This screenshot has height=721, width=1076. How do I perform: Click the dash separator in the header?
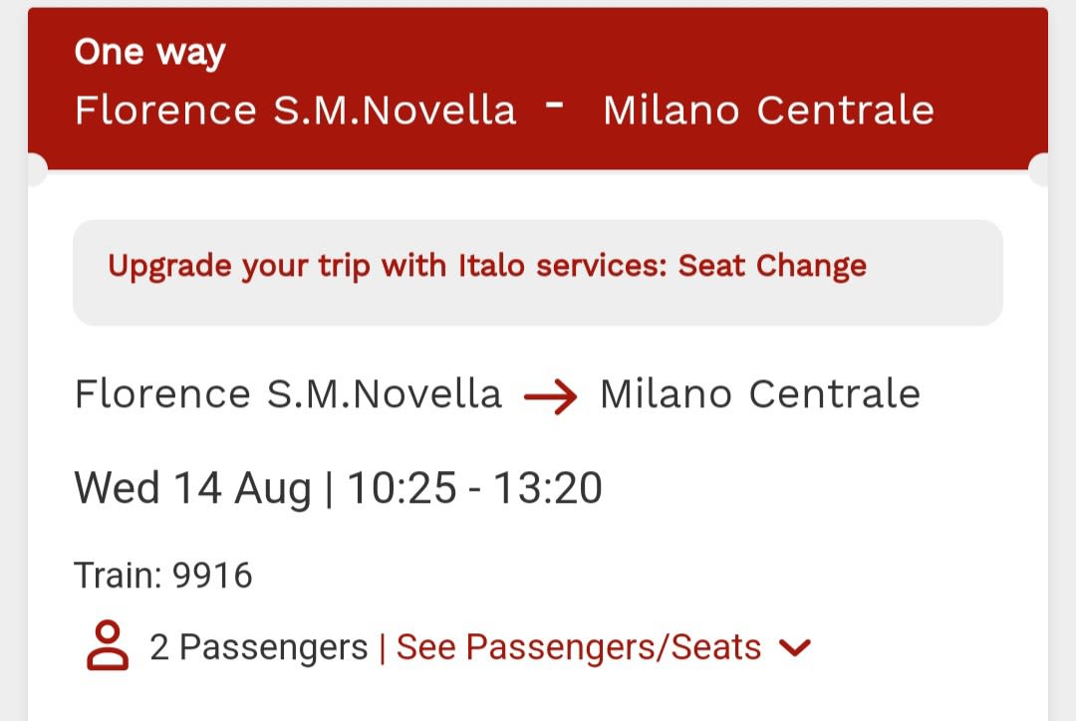557,105
